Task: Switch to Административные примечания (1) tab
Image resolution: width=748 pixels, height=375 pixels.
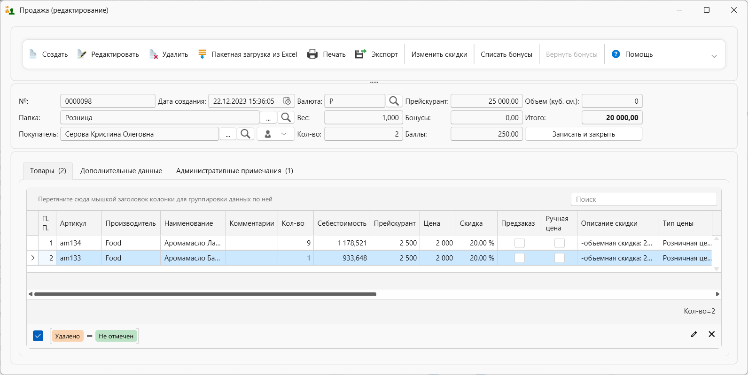Action: coord(234,171)
